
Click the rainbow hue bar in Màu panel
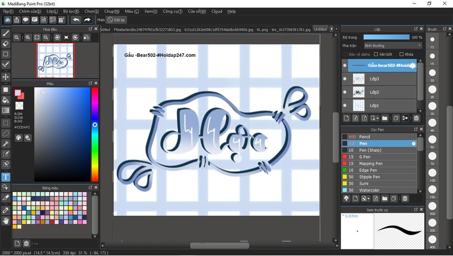[95, 134]
